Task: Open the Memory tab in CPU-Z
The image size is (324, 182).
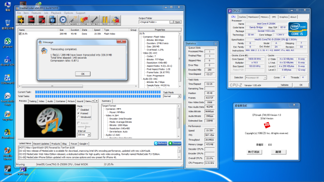Action: (264, 17)
